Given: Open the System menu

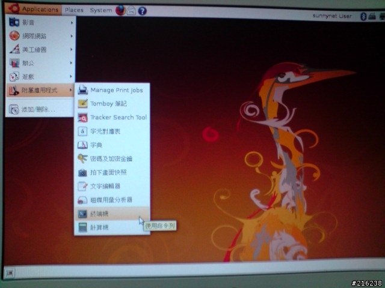Looking at the screenshot, I should (100, 10).
